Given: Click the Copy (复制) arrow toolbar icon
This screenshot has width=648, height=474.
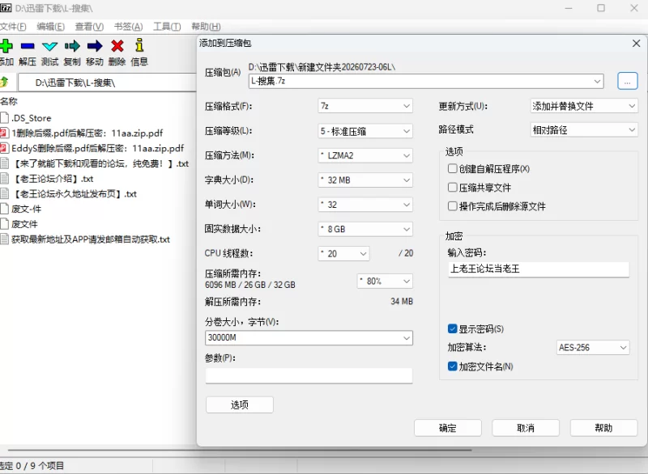Looking at the screenshot, I should (72, 46).
